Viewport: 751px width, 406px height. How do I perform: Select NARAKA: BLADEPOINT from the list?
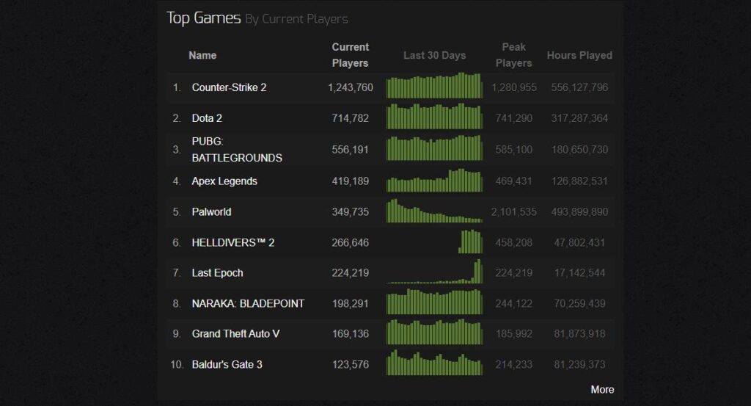coord(248,303)
